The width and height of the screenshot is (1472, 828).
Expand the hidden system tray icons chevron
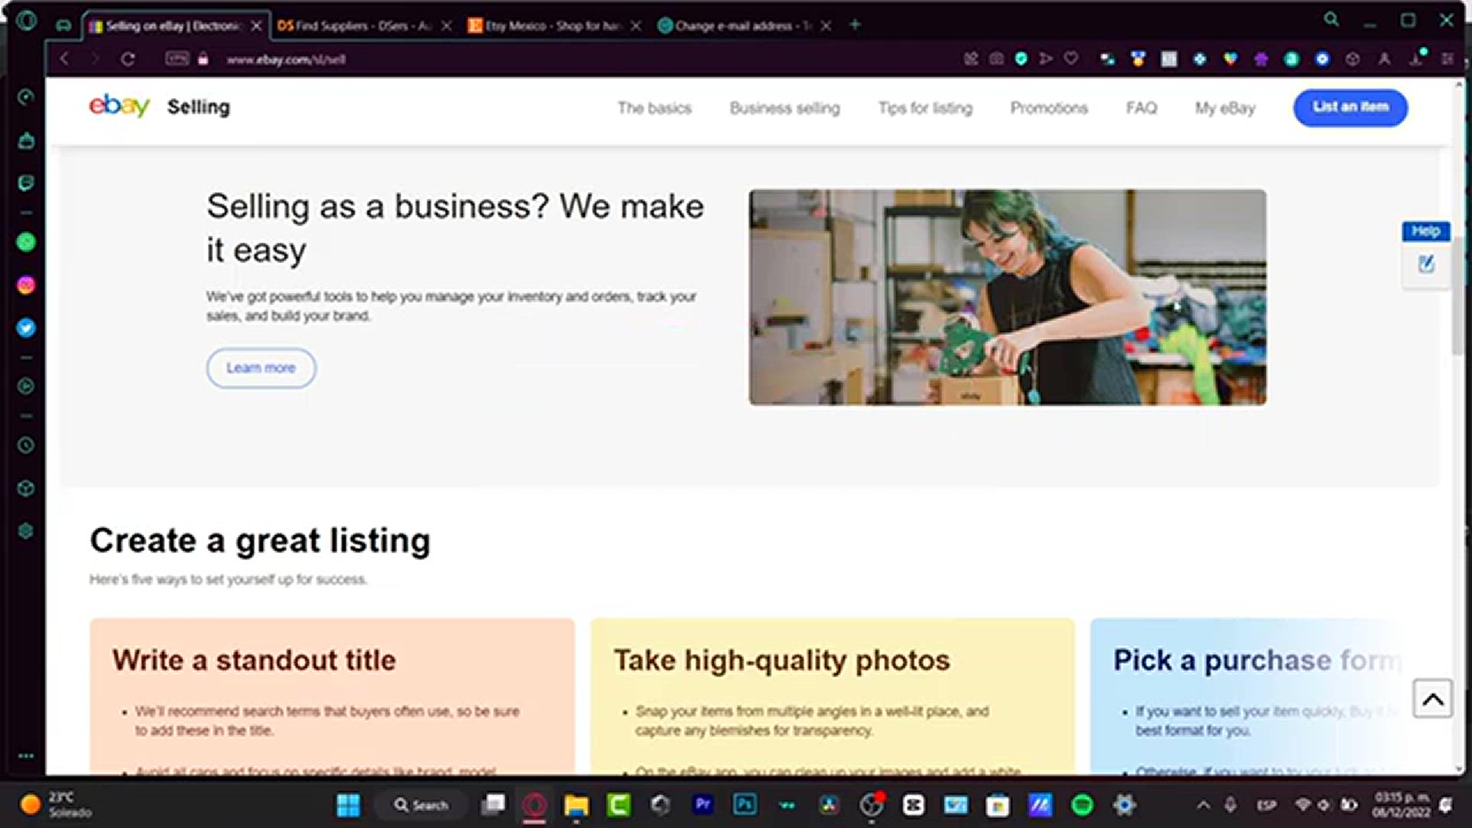(1203, 805)
